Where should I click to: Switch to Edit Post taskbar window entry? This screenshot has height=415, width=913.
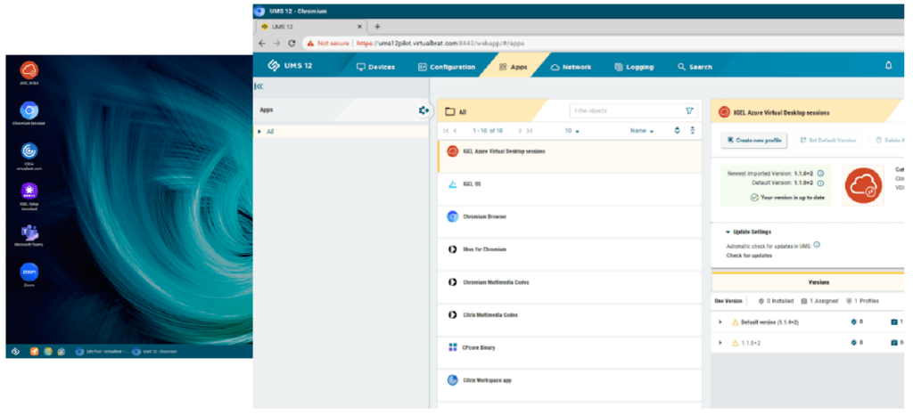pyautogui.click(x=102, y=351)
